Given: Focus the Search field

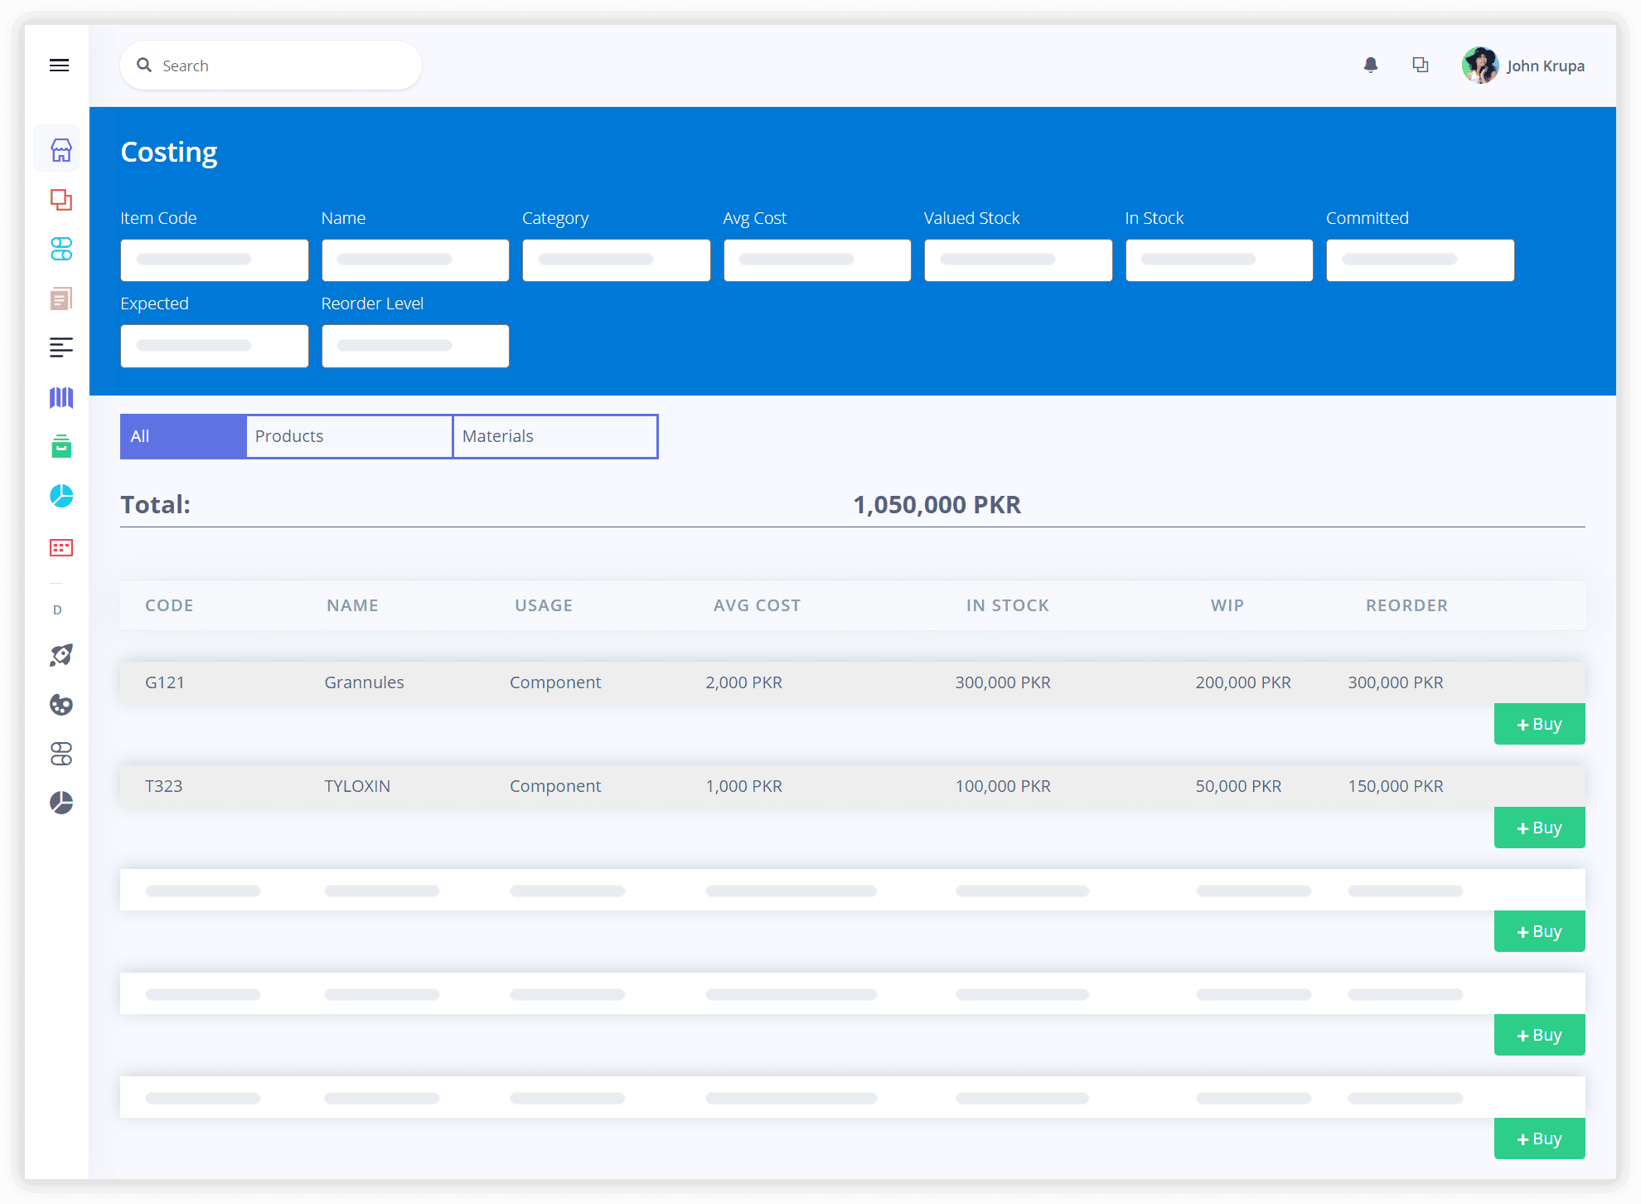Looking at the screenshot, I should [x=271, y=66].
